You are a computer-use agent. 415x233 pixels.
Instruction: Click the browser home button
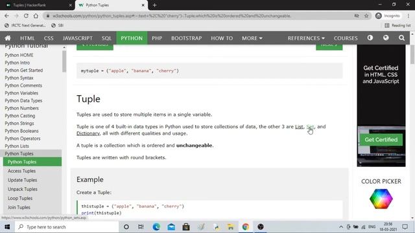click(x=36, y=16)
